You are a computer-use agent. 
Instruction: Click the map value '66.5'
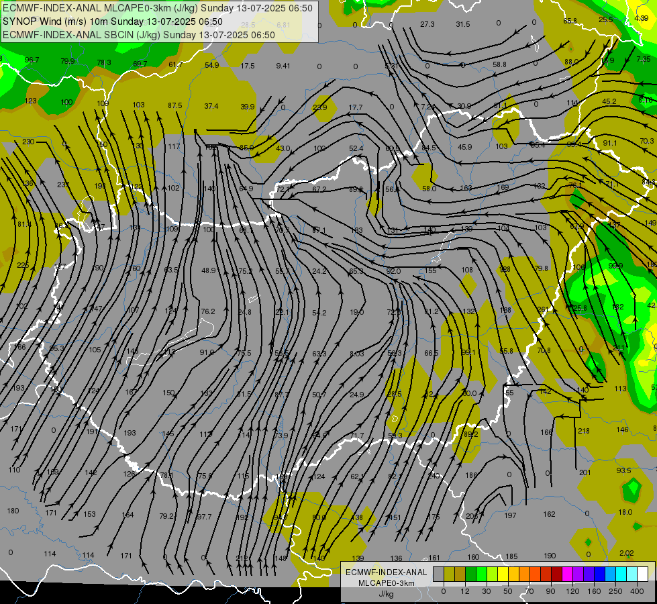pos(431,353)
